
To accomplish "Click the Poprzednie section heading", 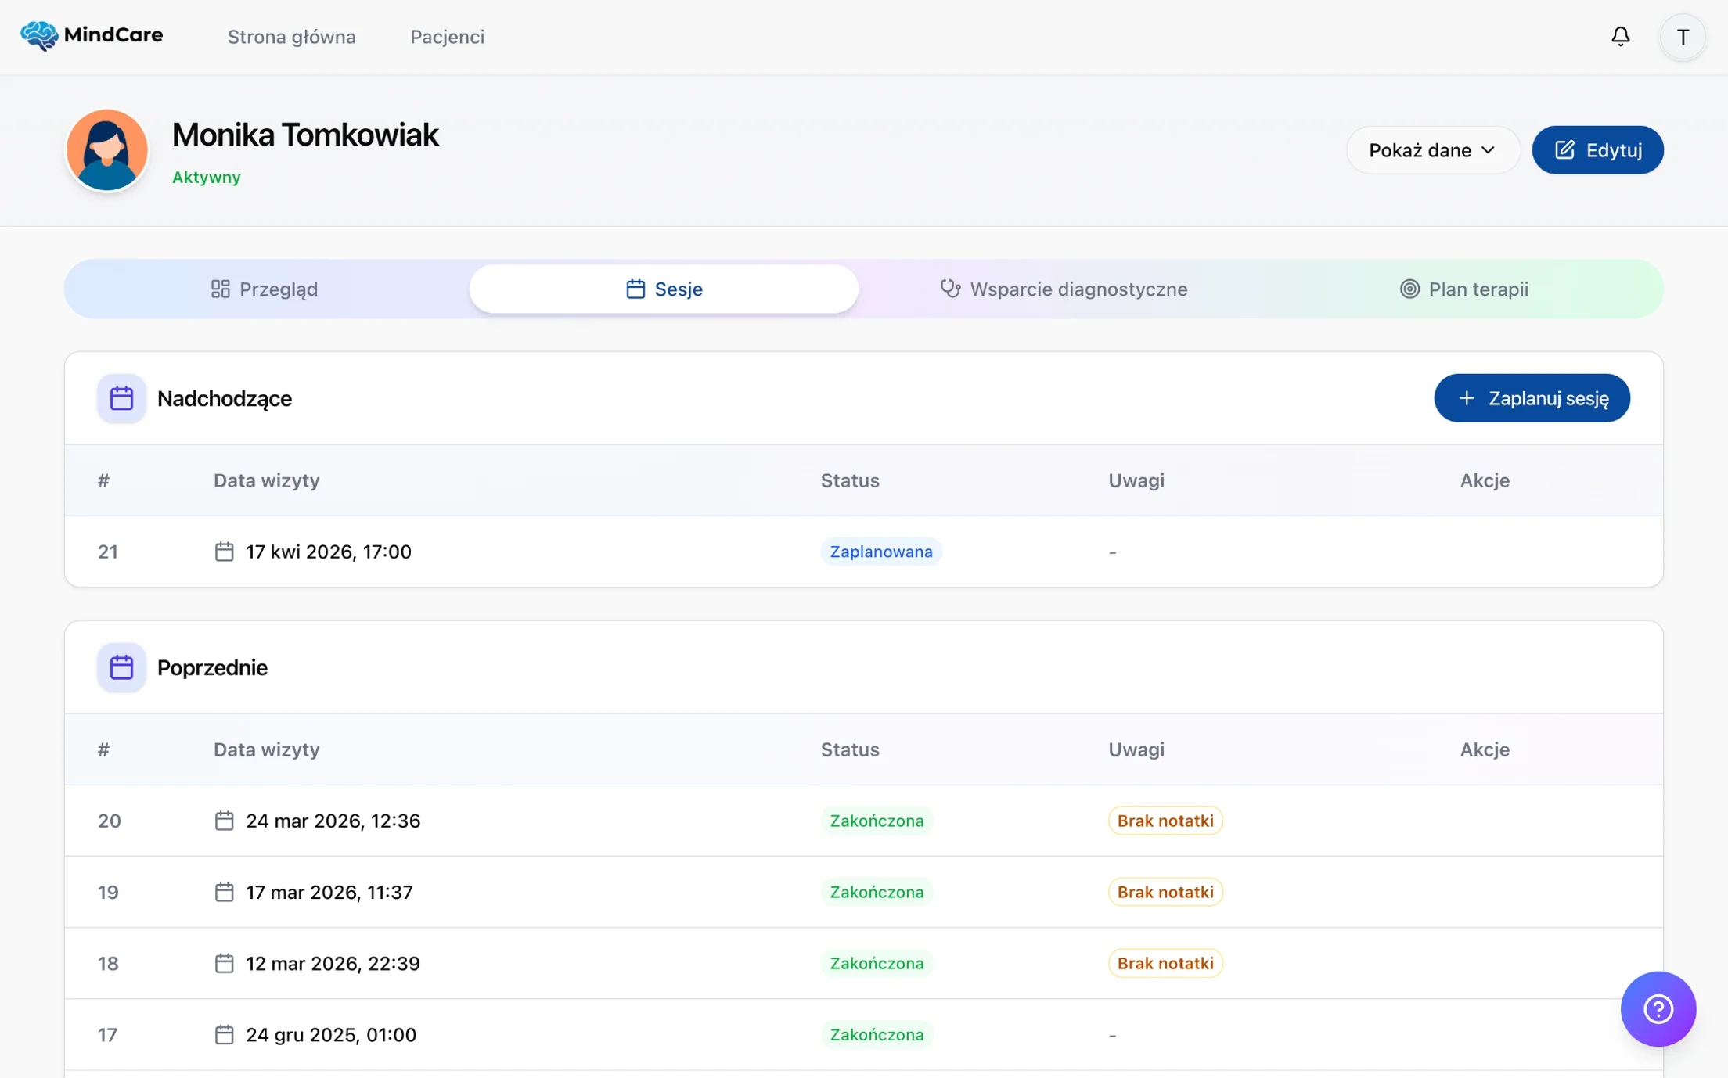I will click(x=212, y=667).
